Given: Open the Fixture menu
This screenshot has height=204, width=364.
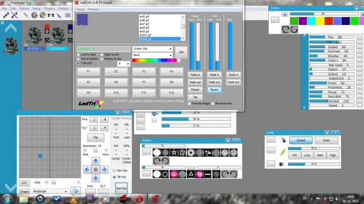Looking at the screenshot, I should tap(24, 8).
